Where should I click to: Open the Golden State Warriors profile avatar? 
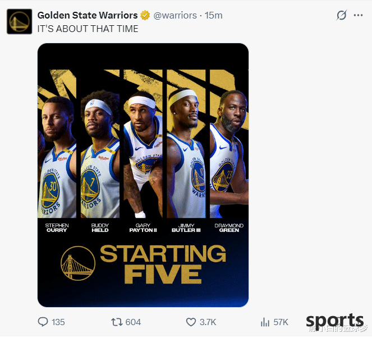click(20, 21)
